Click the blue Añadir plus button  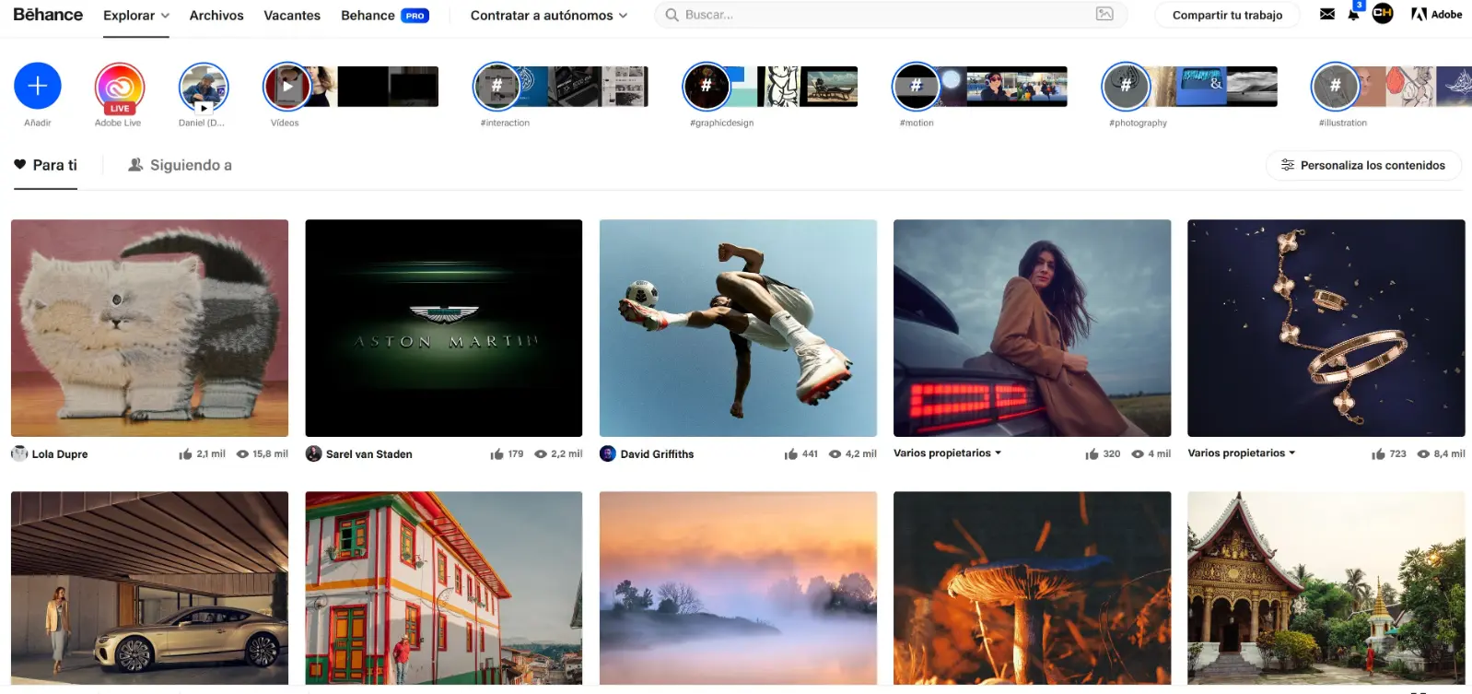[x=38, y=86]
